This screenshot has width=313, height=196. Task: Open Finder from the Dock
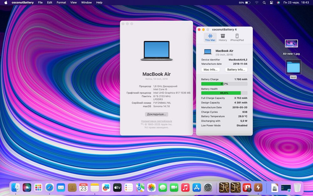16,188
